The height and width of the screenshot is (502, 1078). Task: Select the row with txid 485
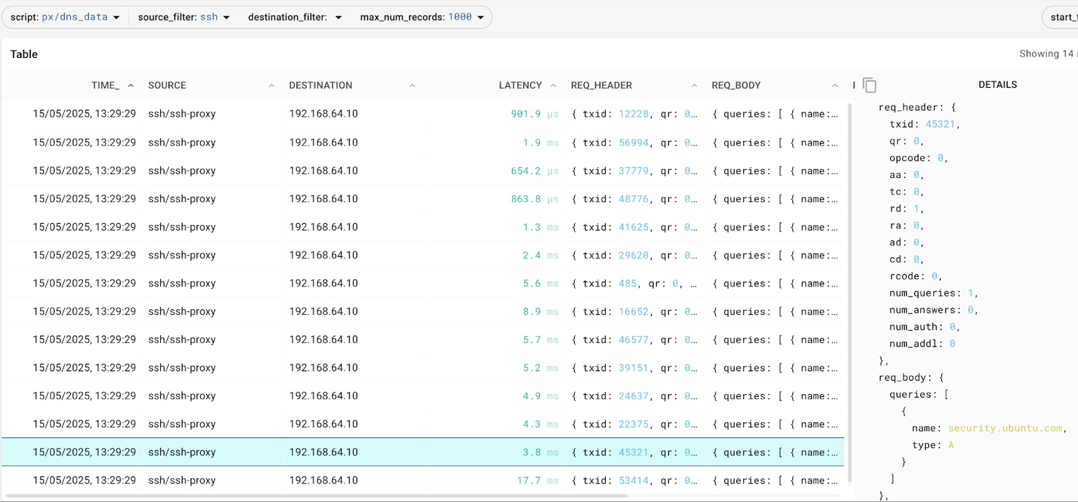tap(422, 284)
